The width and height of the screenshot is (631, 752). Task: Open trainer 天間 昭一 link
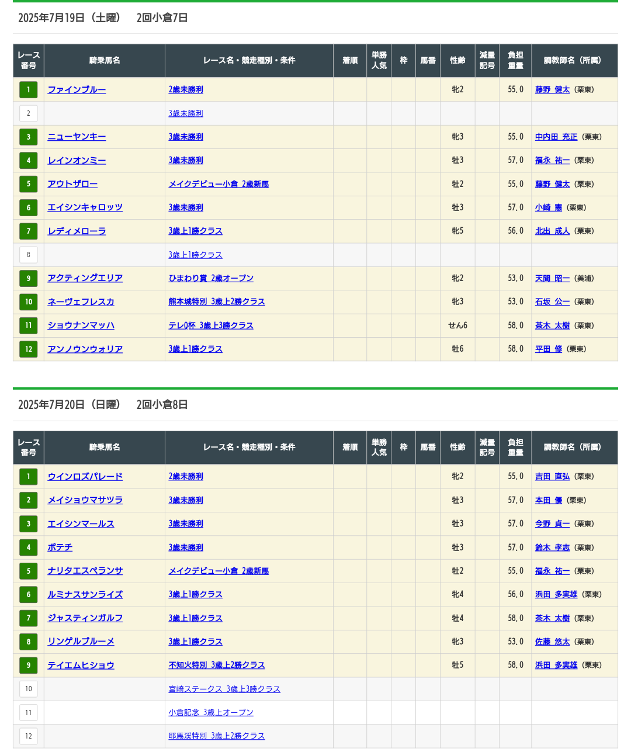(552, 278)
